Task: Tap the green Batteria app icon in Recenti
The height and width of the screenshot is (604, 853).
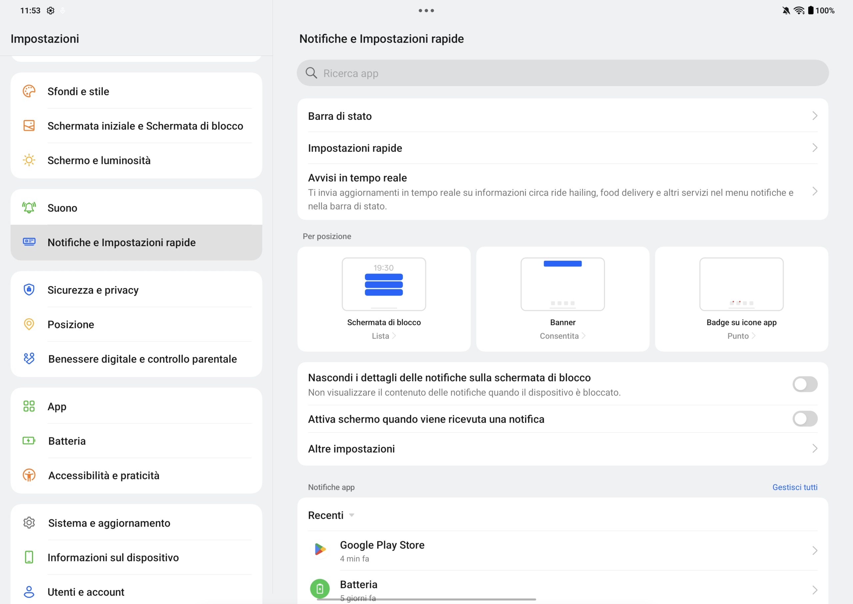Action: pos(320,589)
